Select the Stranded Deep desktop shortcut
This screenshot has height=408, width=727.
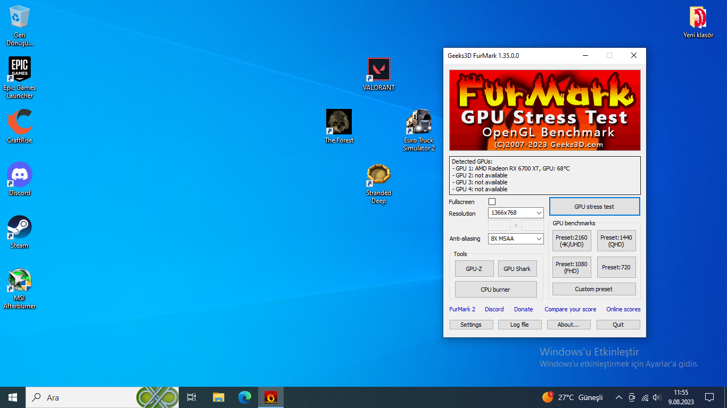(x=379, y=183)
